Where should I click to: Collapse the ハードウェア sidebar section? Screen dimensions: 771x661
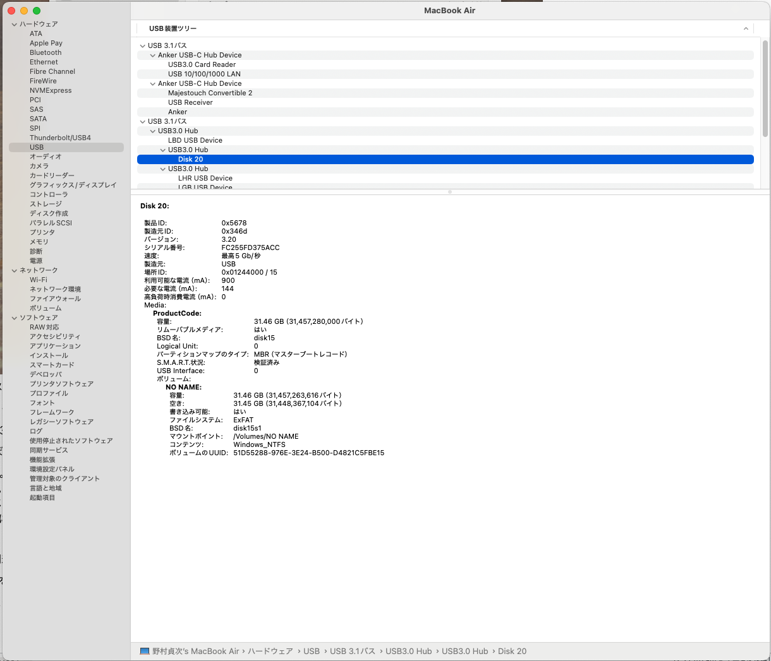[x=14, y=24]
